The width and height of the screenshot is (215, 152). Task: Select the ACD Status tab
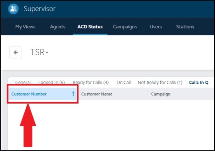(x=90, y=27)
